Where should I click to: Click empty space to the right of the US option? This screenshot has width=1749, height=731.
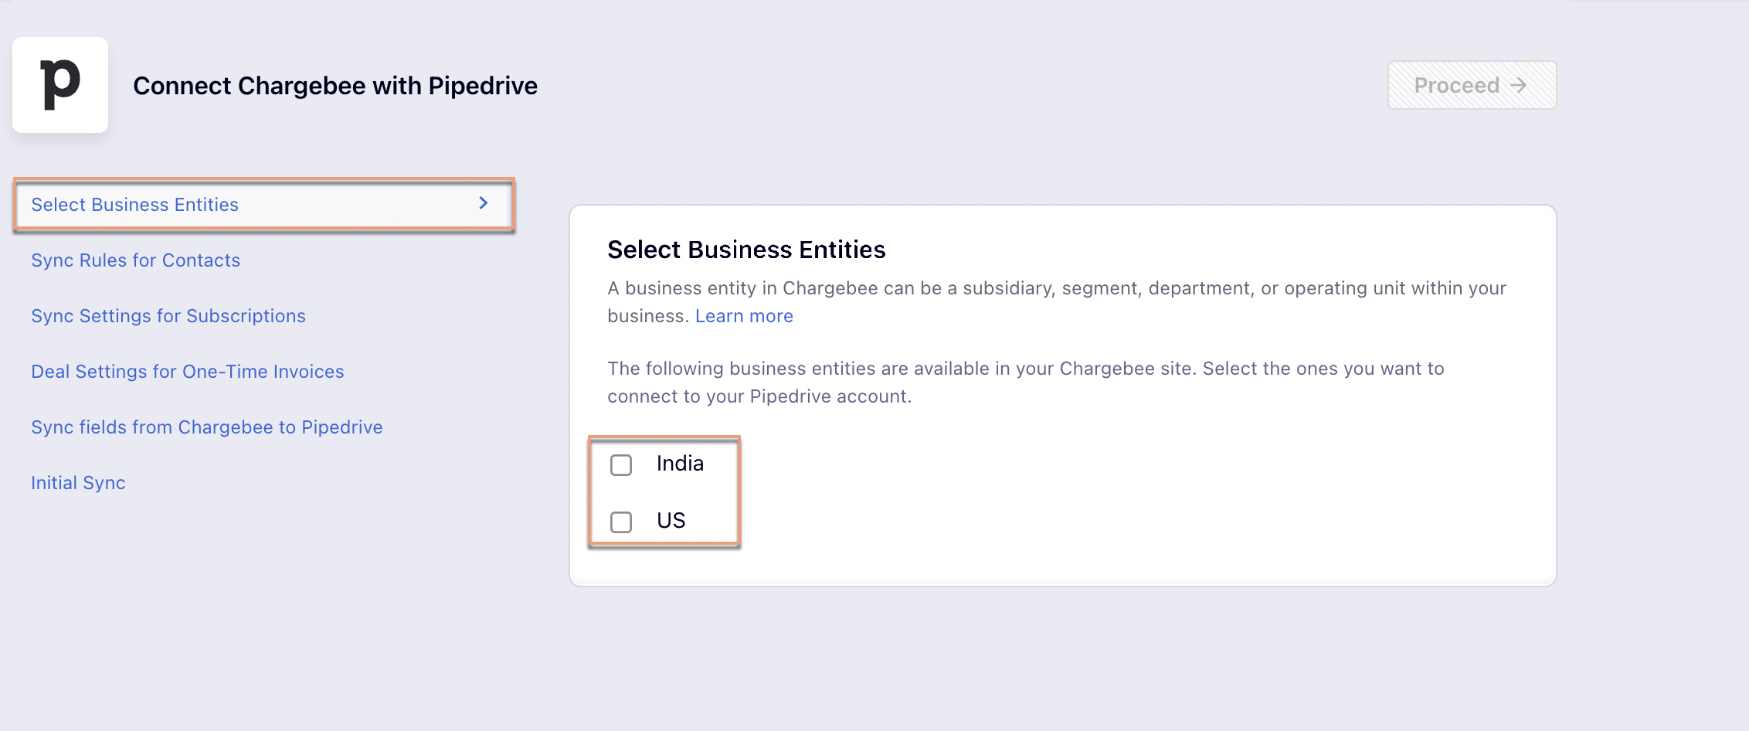click(x=1082, y=521)
